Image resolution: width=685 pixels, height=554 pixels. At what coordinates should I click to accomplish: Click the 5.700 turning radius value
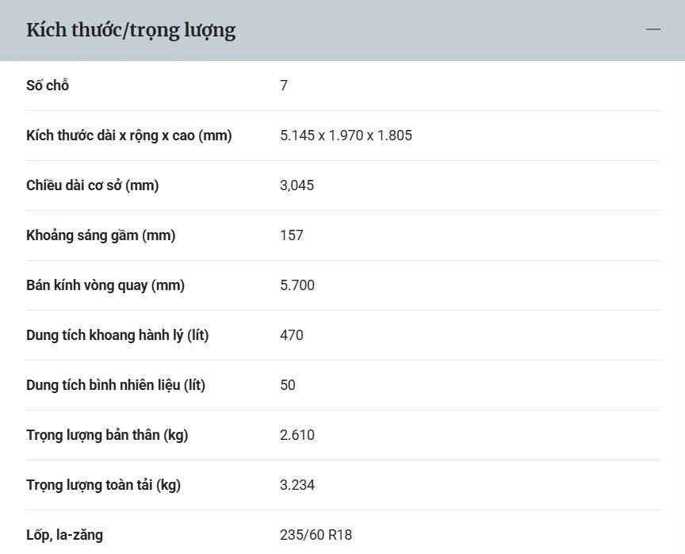click(x=297, y=285)
